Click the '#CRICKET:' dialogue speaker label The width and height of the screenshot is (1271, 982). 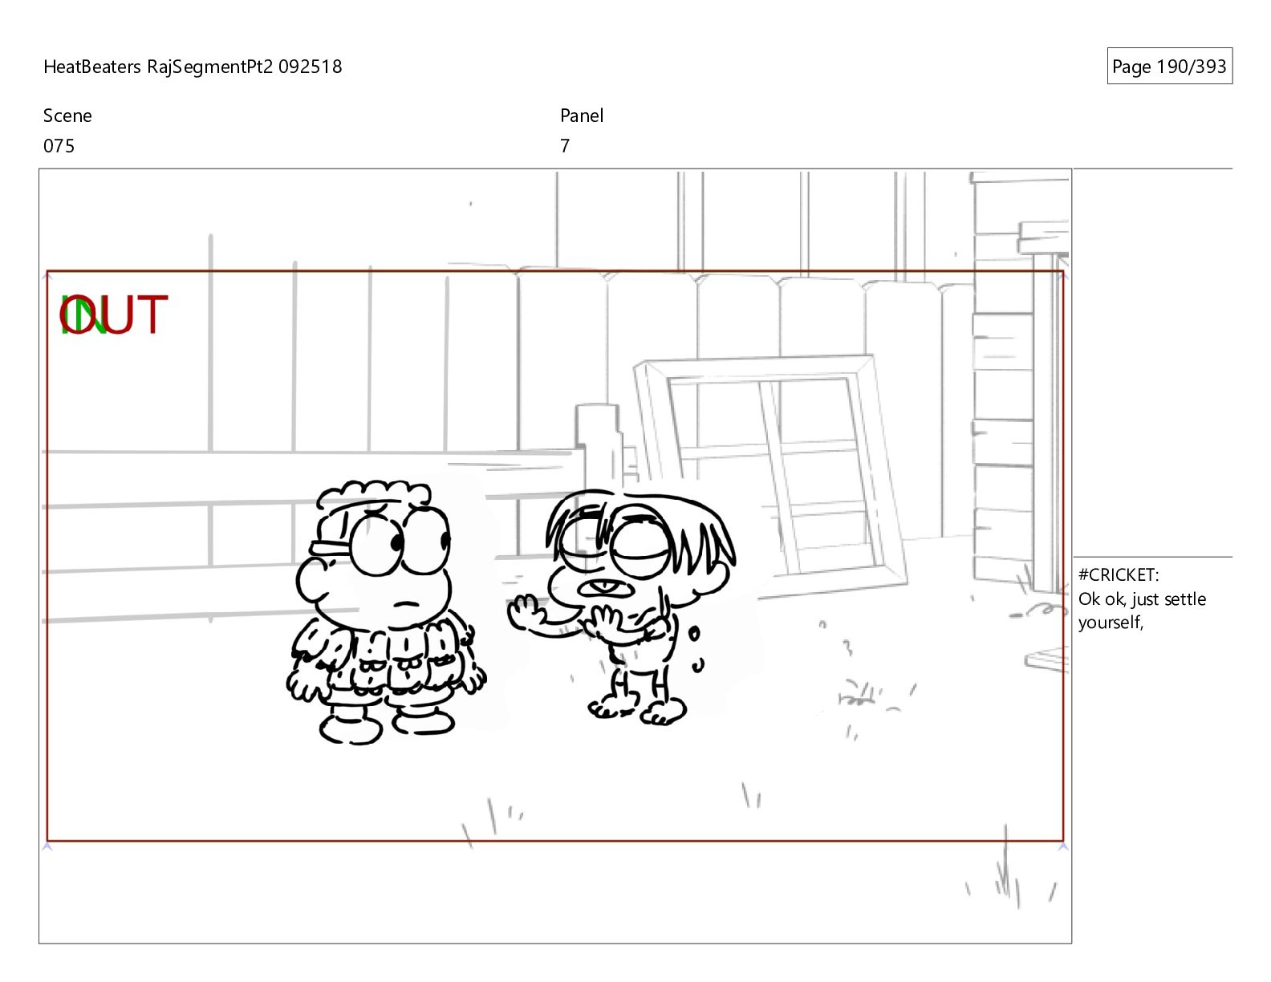pos(1119,574)
